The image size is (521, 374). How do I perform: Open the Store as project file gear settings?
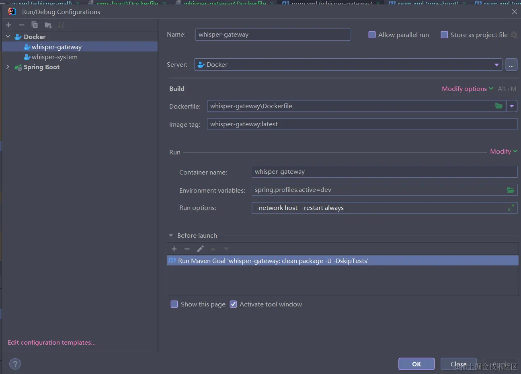click(514, 35)
